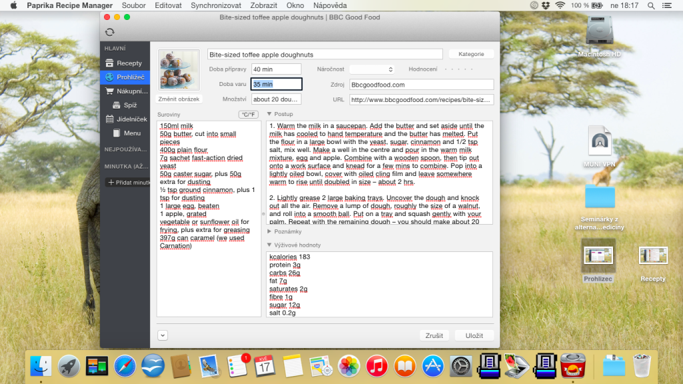Set the Hodnocení star rating

coord(459,69)
